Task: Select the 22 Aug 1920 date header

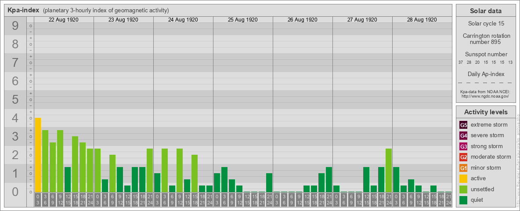Action: point(64,20)
